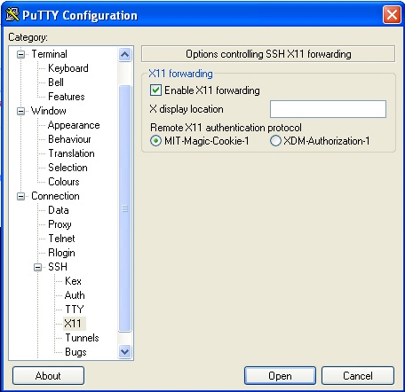Screen dimensions: 405x392
Task: Go to the Colours settings page
Action: pos(64,182)
